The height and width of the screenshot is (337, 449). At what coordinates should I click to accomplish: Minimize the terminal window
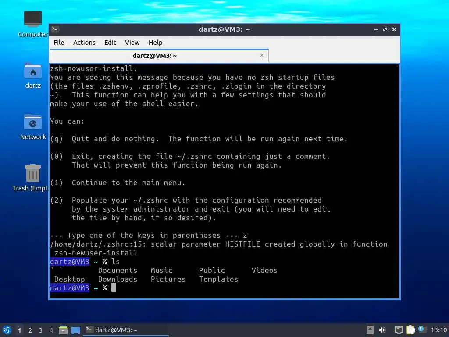376,29
